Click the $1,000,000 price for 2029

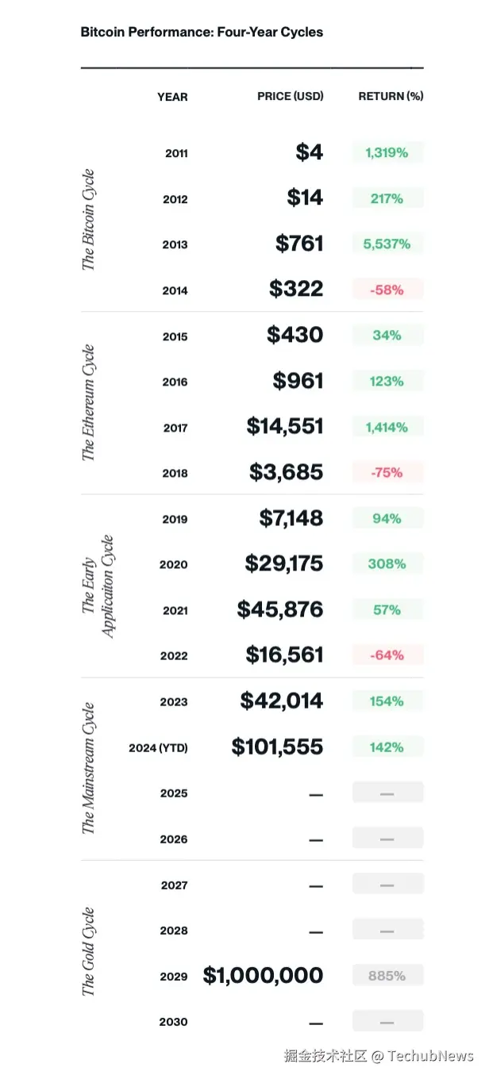pos(263,976)
